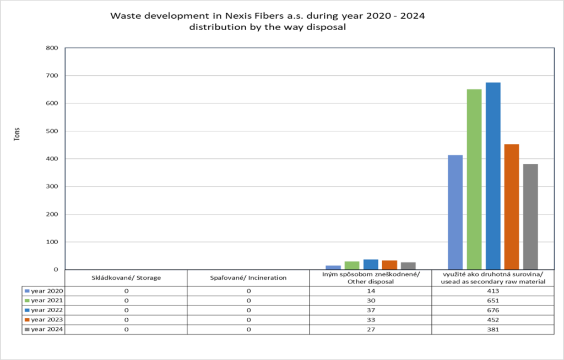This screenshot has width=564, height=360.
Task: Select the 2020 secondary raw material bar
Action: [x=455, y=212]
